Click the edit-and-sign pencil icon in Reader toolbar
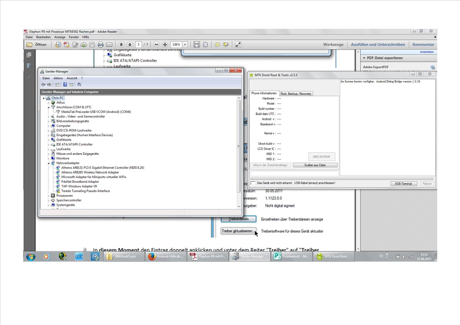 75,45
